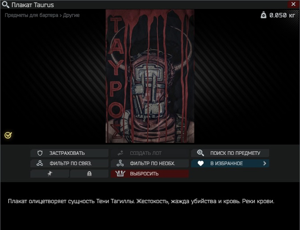Viewport: 300px width, 230px height.
Task: Click the 0.050 кг weight value
Action: 282,15
